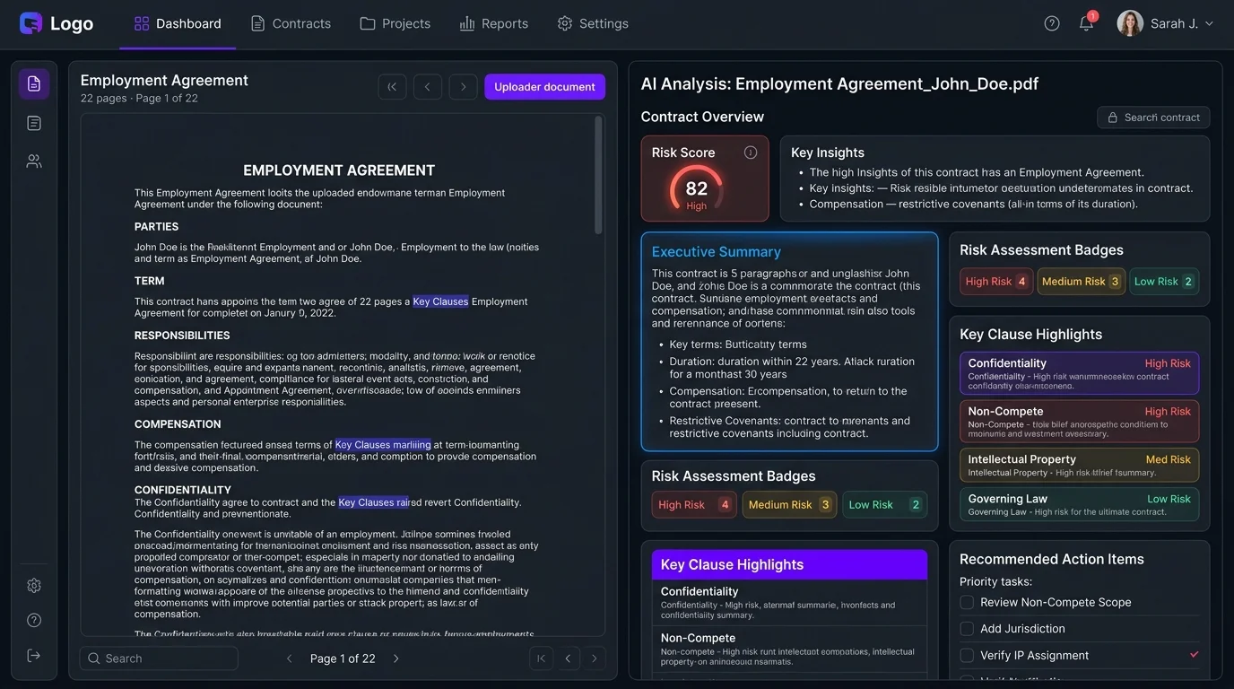The height and width of the screenshot is (689, 1234).
Task: Click the Risk Score info icon
Action: 751,153
